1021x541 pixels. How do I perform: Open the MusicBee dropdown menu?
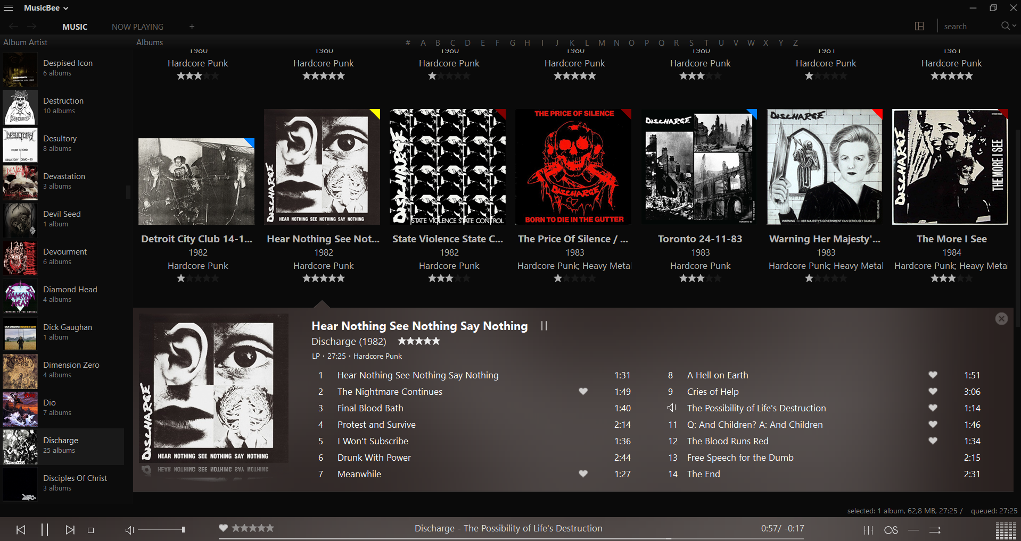coord(46,8)
